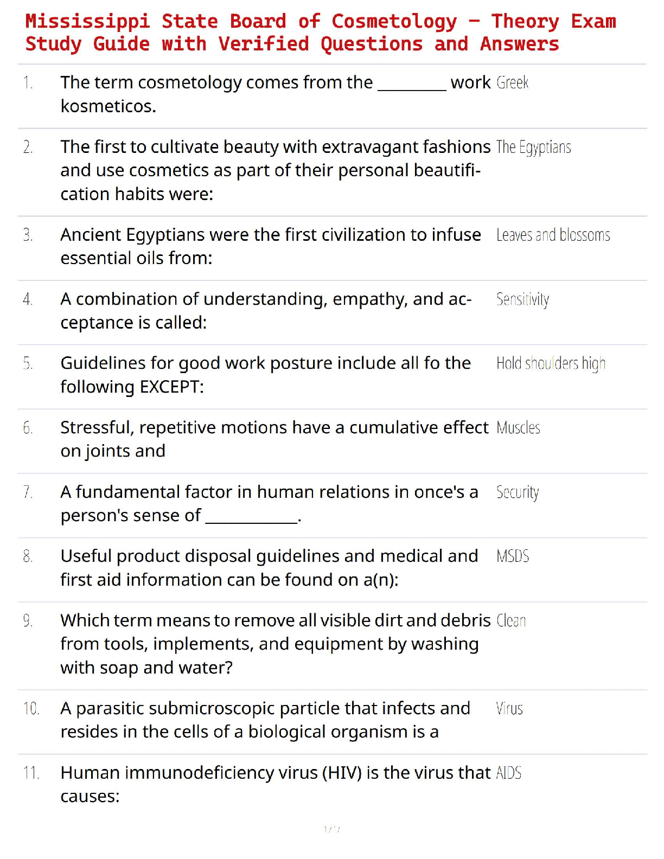Click the question about human immunodeficiency virus
664x859 pixels.
(275, 784)
